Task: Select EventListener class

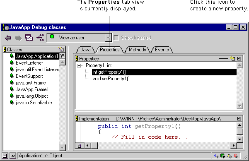Action: pyautogui.click(x=29, y=63)
